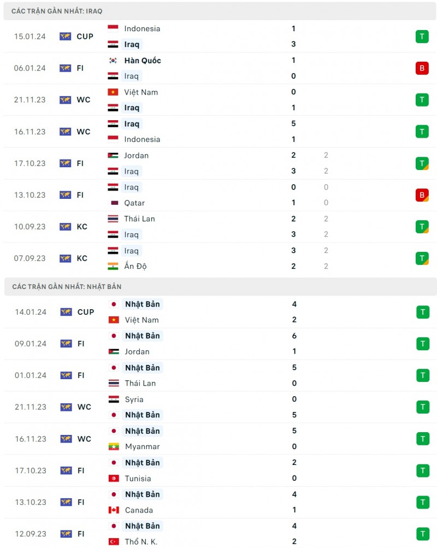
Task: Click the Syria team name
Action: tap(133, 399)
